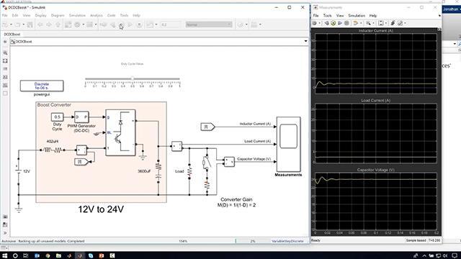
Task: Click the Converter Gain annotation text
Action: click(x=236, y=202)
